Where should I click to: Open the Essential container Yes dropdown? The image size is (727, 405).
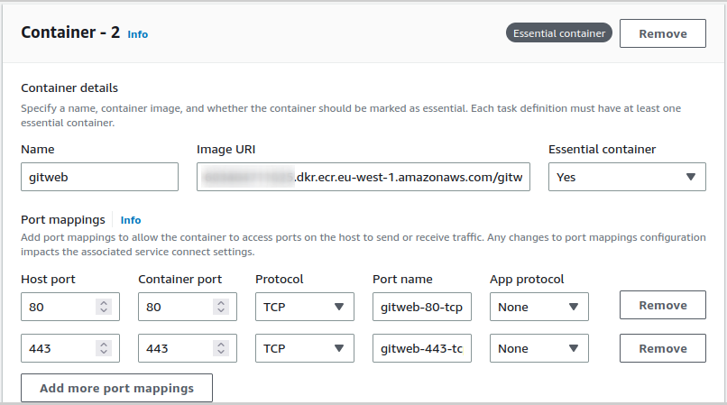click(627, 177)
